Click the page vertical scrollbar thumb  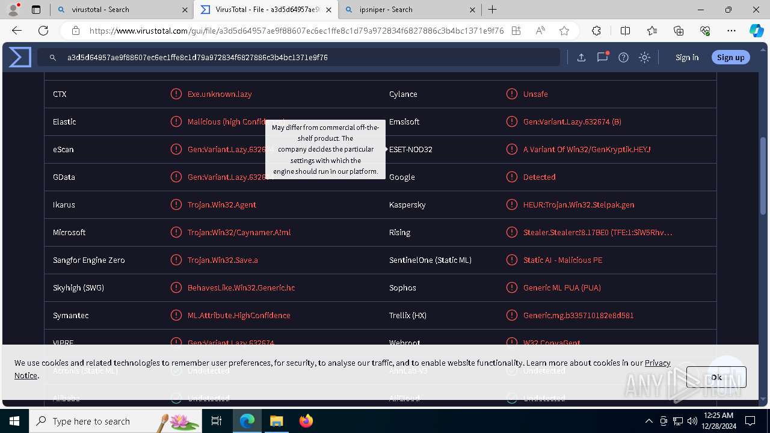pyautogui.click(x=763, y=176)
